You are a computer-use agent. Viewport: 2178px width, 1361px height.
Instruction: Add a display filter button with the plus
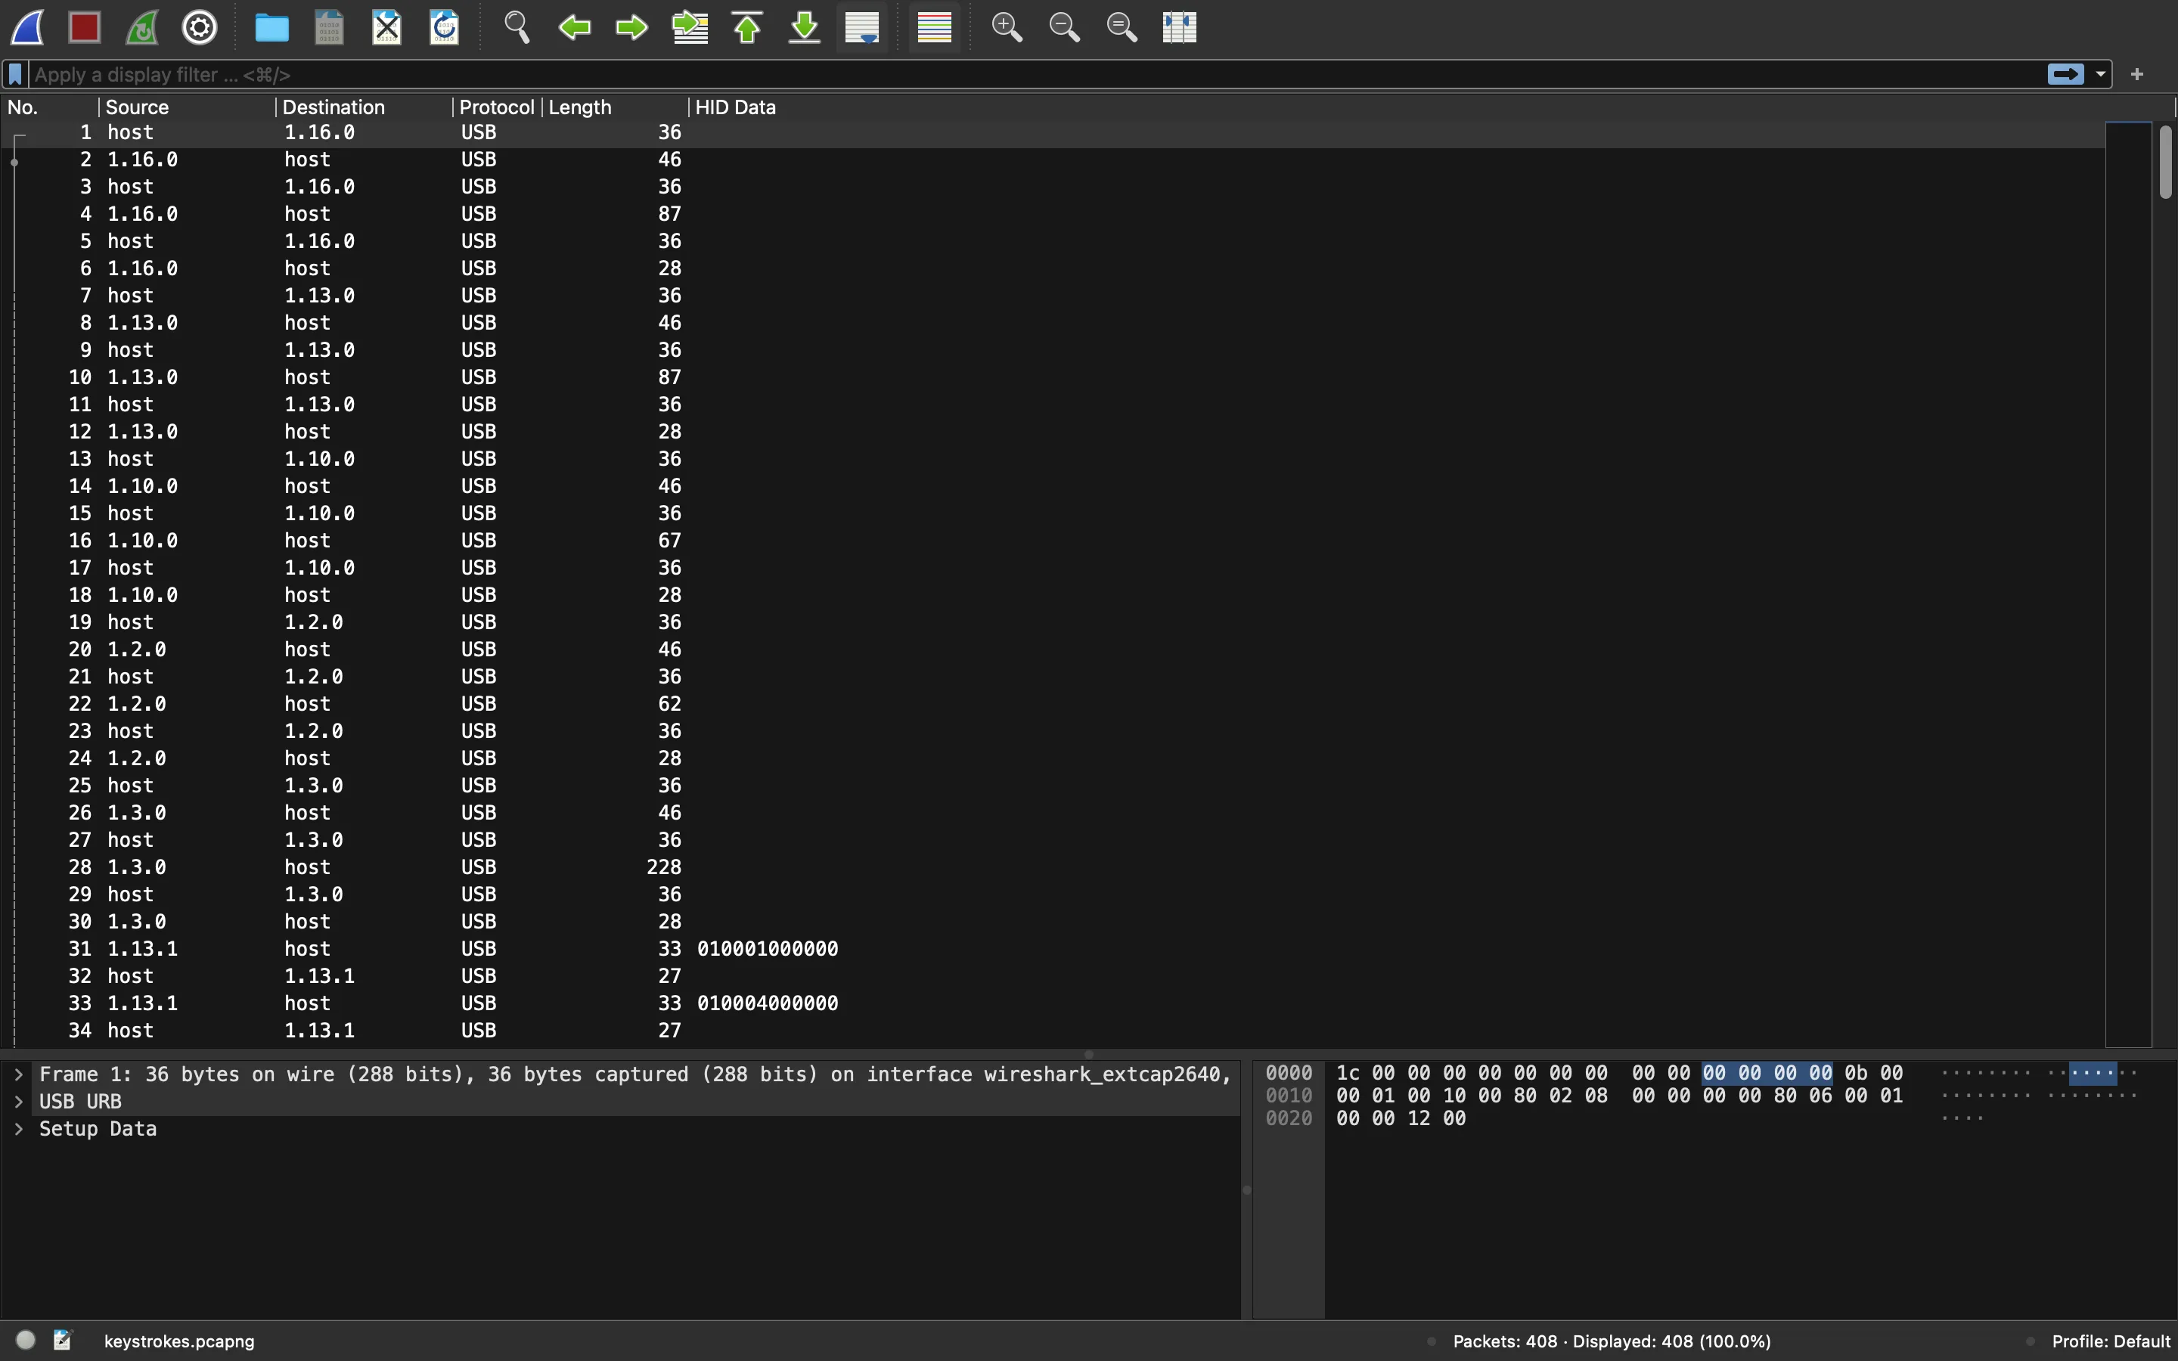click(2137, 74)
